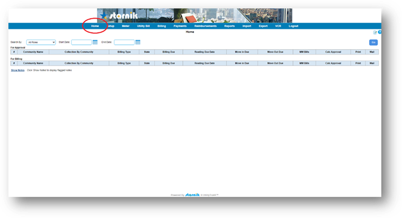Open the Home menu item
This screenshot has width=402, height=218.
pyautogui.click(x=95, y=26)
